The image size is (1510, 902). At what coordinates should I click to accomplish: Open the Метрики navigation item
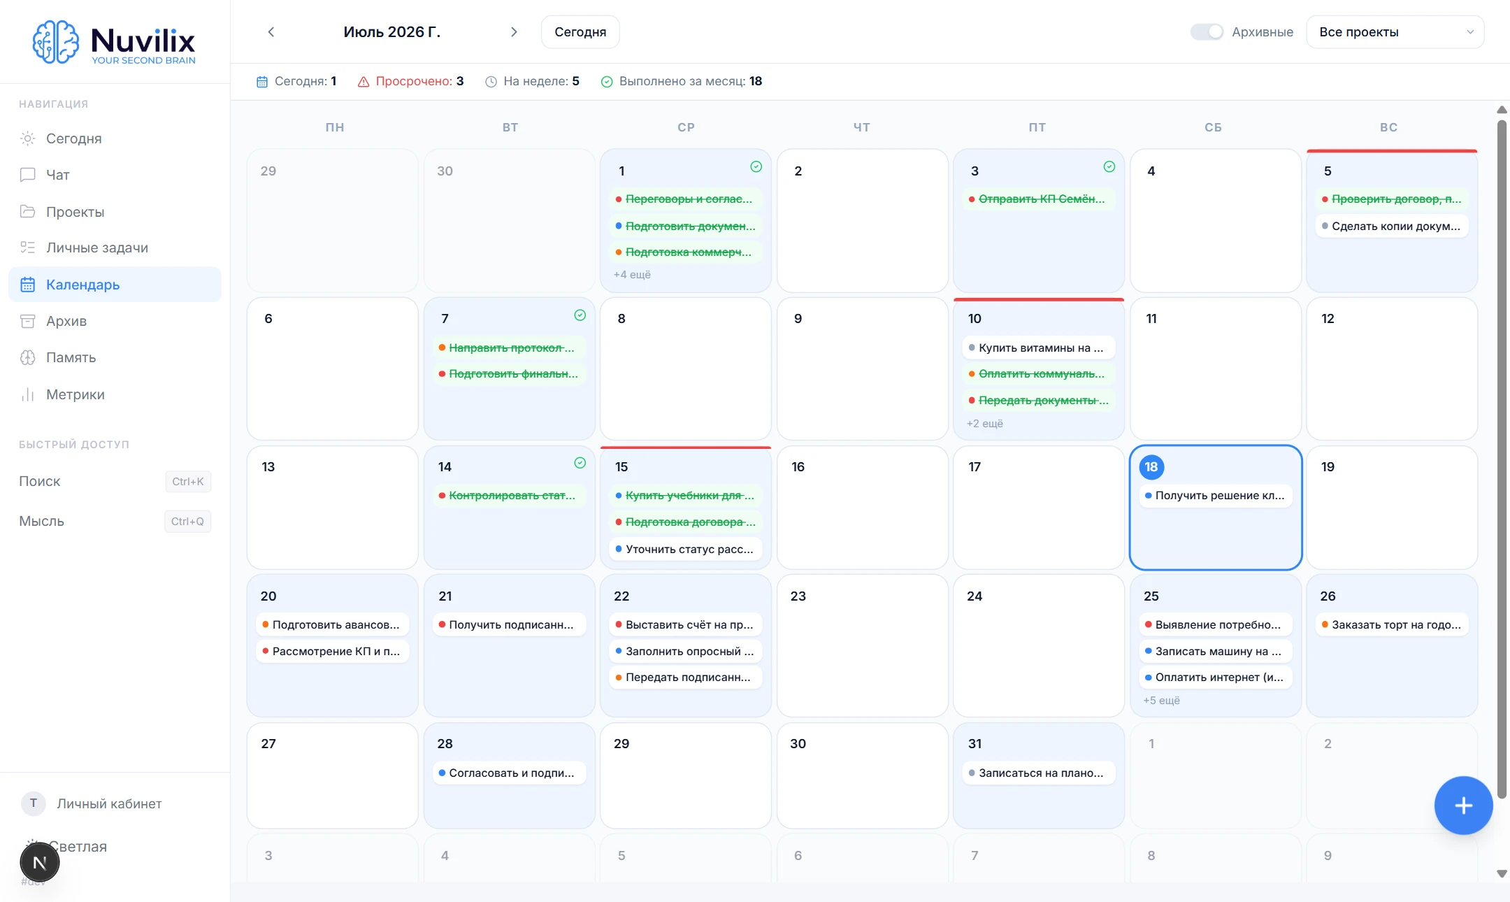point(115,394)
